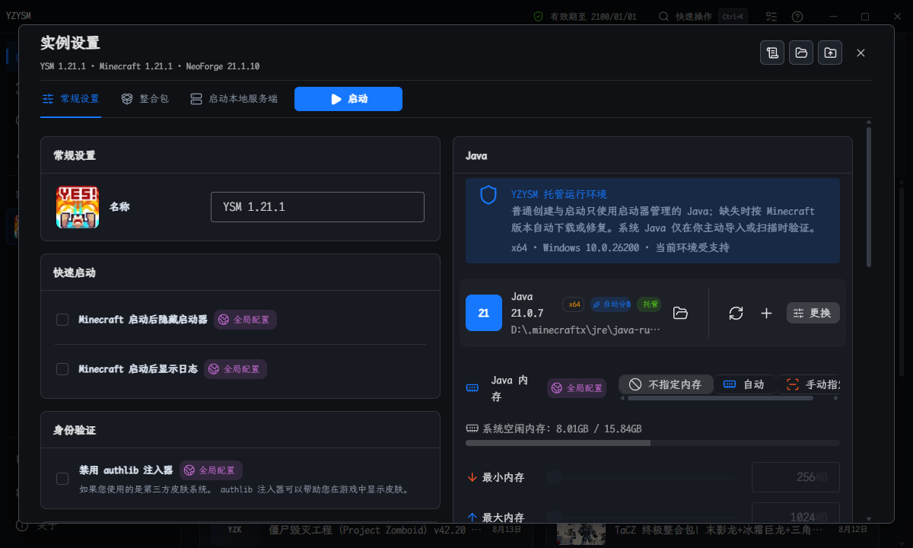This screenshot has width=913, height=548.
Task: Click the 系统空闲内存: 8.01GB / 15.84GB text
Action: pyautogui.click(x=561, y=429)
